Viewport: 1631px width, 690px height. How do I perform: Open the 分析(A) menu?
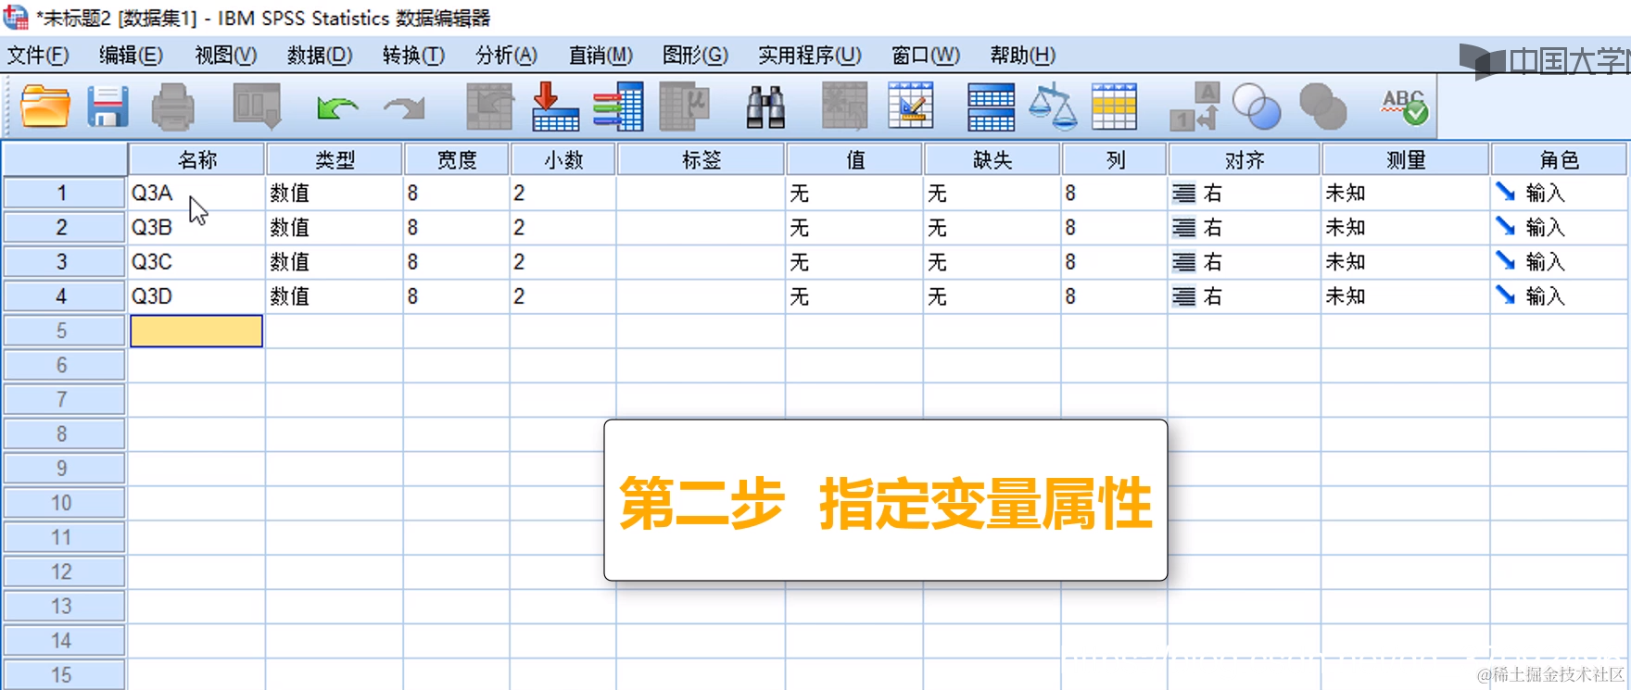pyautogui.click(x=506, y=56)
